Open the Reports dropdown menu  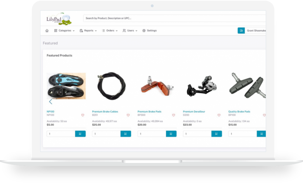point(88,31)
